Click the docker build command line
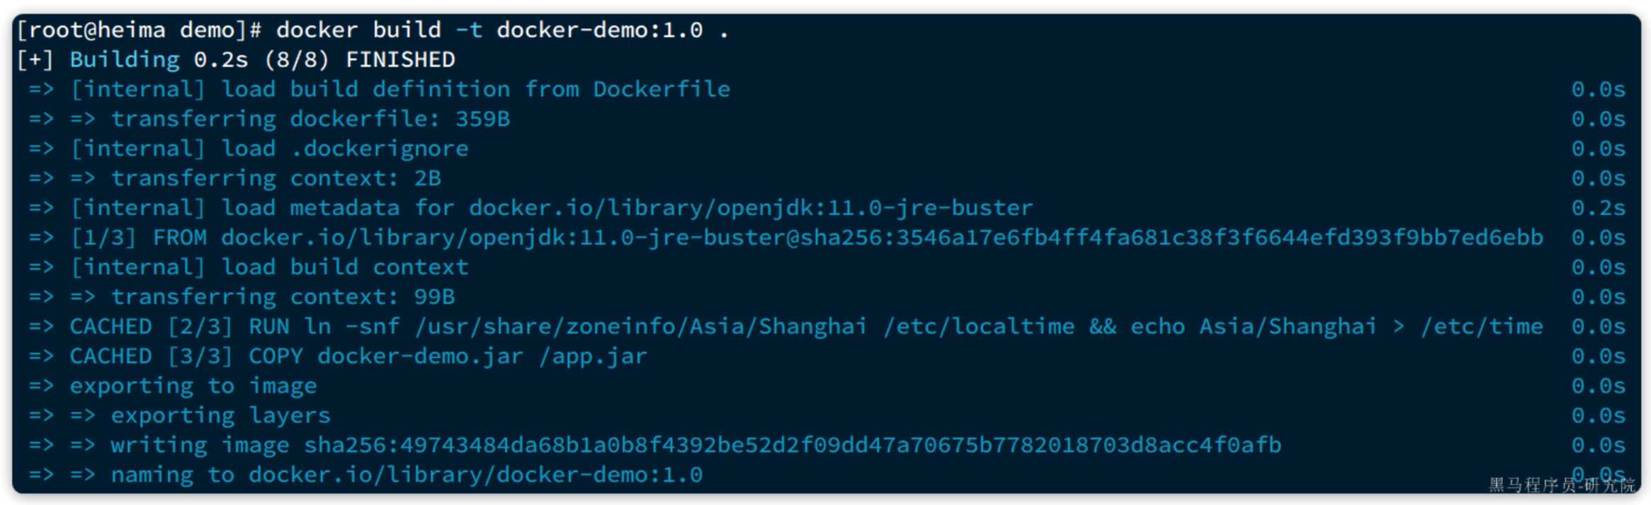The image size is (1651, 505). coord(373,30)
